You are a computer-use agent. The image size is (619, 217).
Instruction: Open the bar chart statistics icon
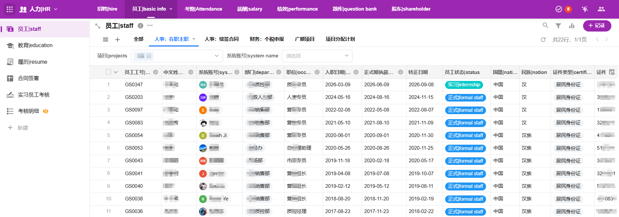click(571, 26)
